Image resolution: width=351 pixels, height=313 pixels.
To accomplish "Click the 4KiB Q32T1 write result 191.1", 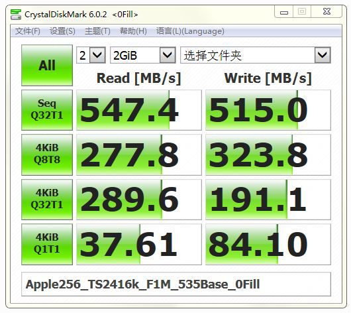I will tap(268, 200).
